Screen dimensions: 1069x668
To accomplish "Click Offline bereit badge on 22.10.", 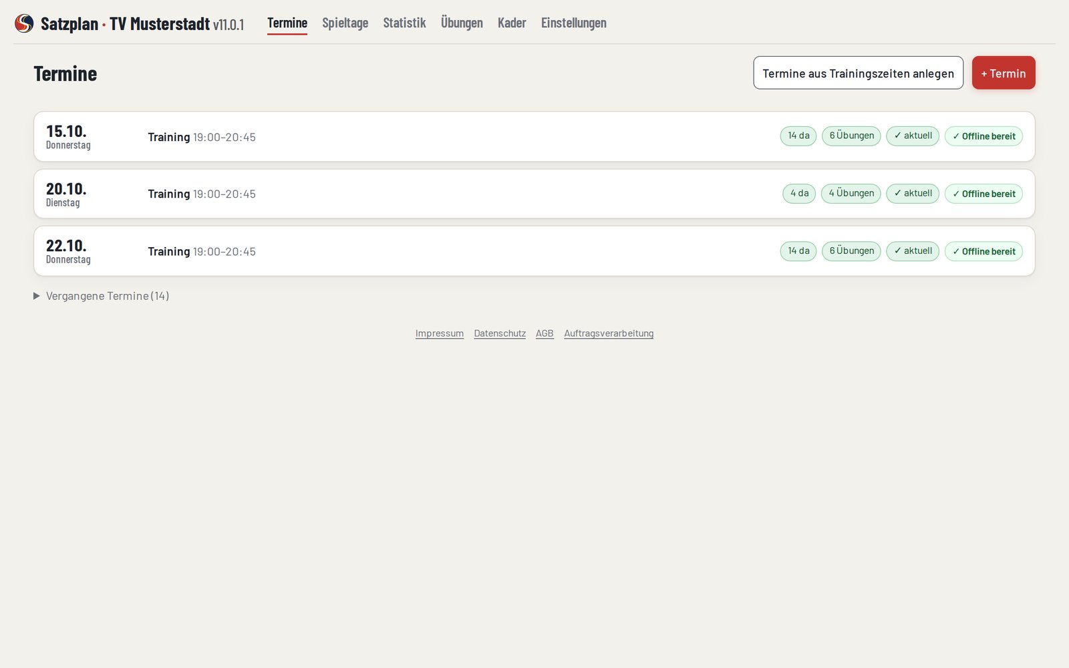I will pyautogui.click(x=983, y=251).
